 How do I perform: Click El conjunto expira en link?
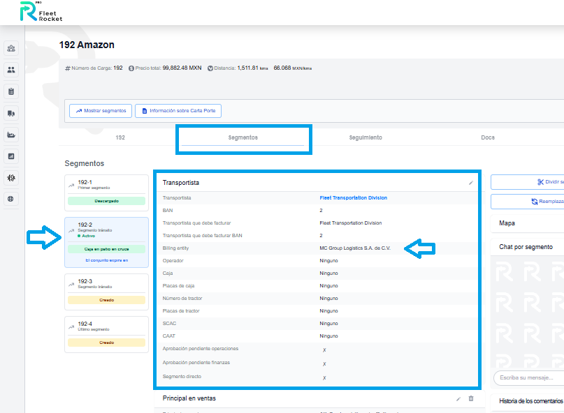[106, 260]
